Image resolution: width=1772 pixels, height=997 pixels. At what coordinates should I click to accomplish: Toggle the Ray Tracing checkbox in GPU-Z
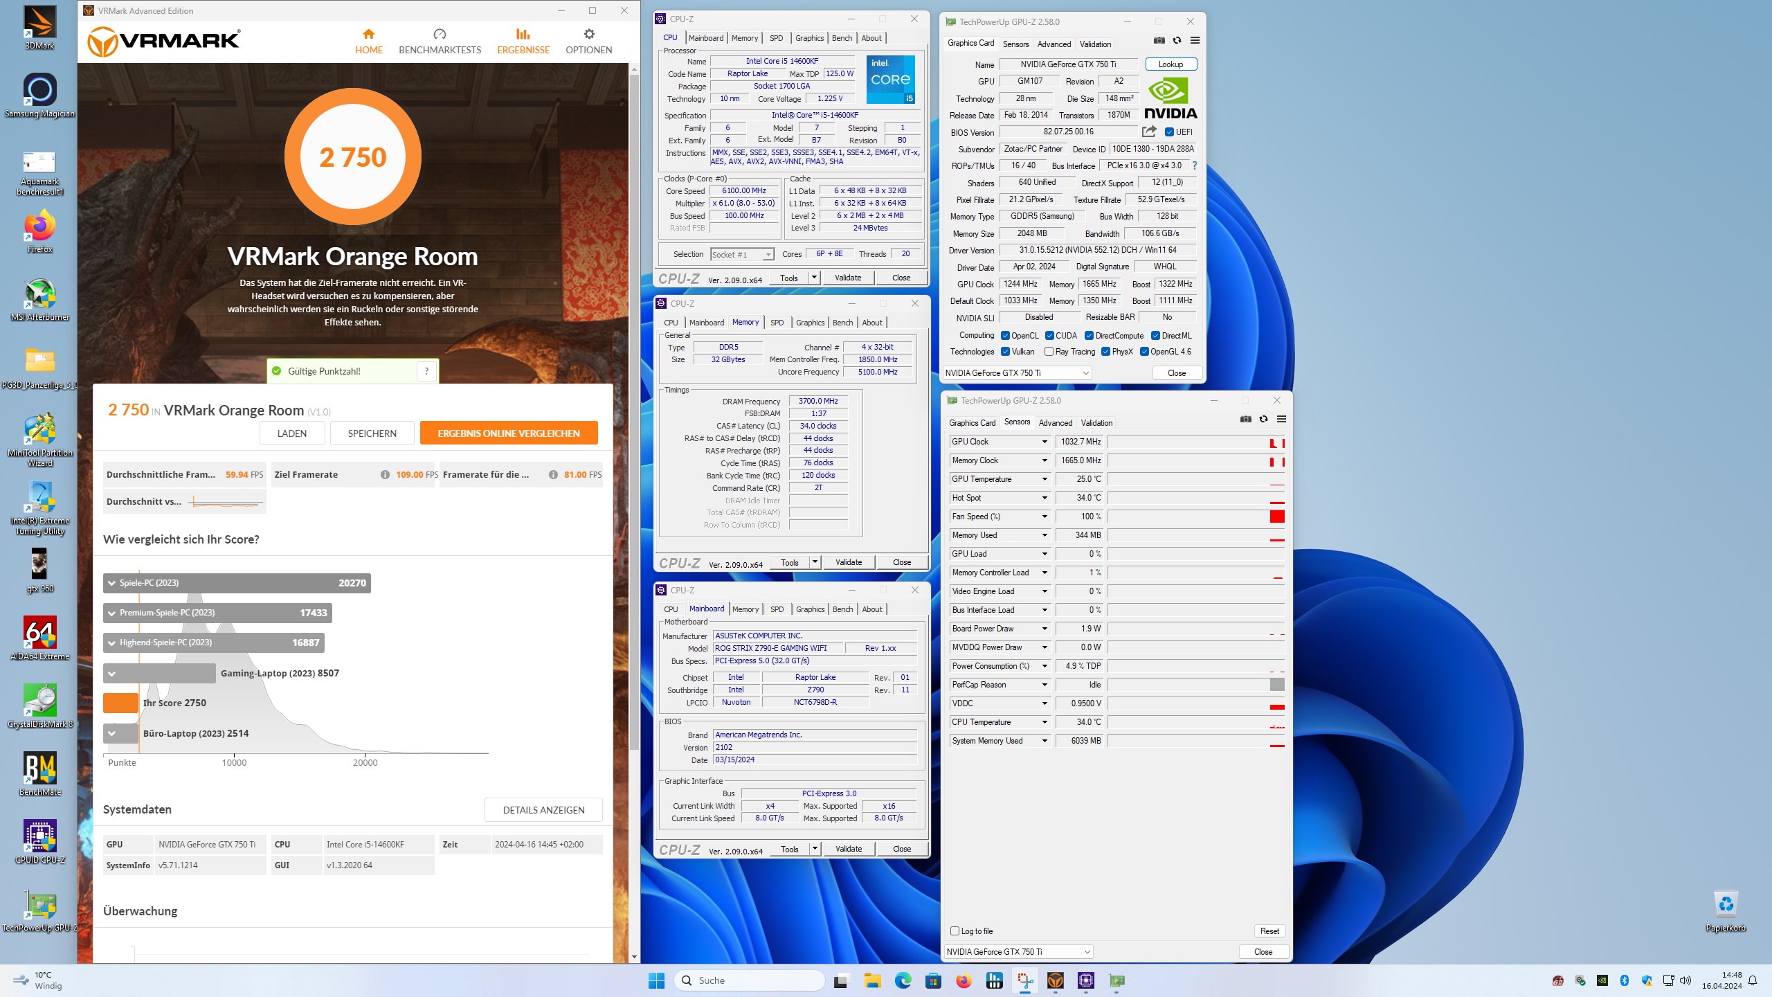[1049, 352]
